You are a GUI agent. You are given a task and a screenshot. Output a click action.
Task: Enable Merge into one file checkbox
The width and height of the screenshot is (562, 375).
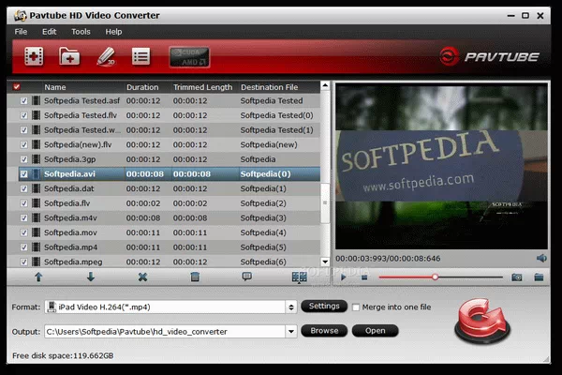[356, 307]
